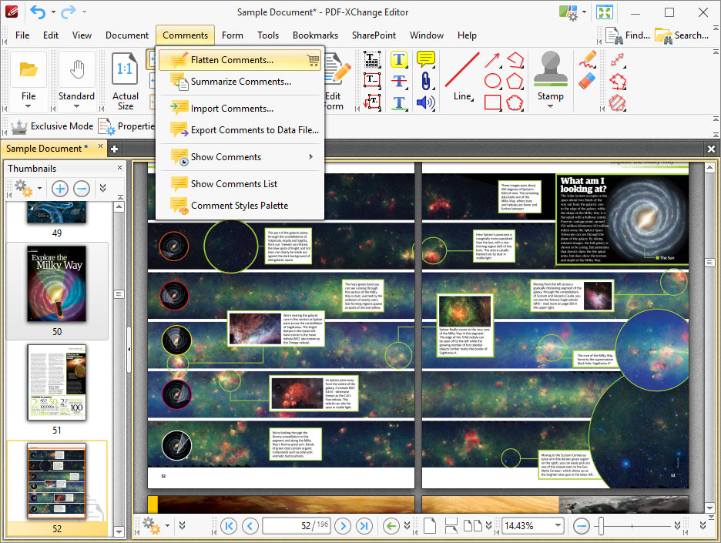The width and height of the screenshot is (721, 543).
Task: Select the File Attachment paperclip tool
Action: point(426,81)
